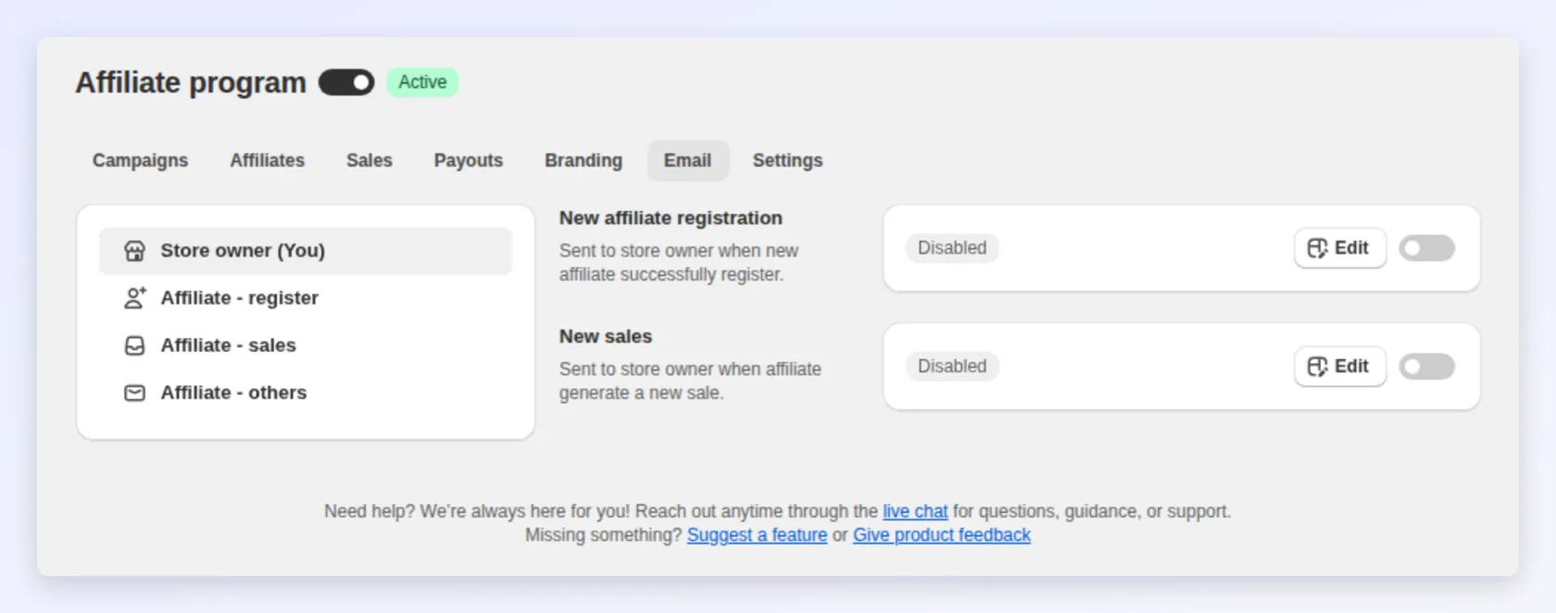Click the New affiliate registration heading
The image size is (1556, 613).
tap(671, 219)
